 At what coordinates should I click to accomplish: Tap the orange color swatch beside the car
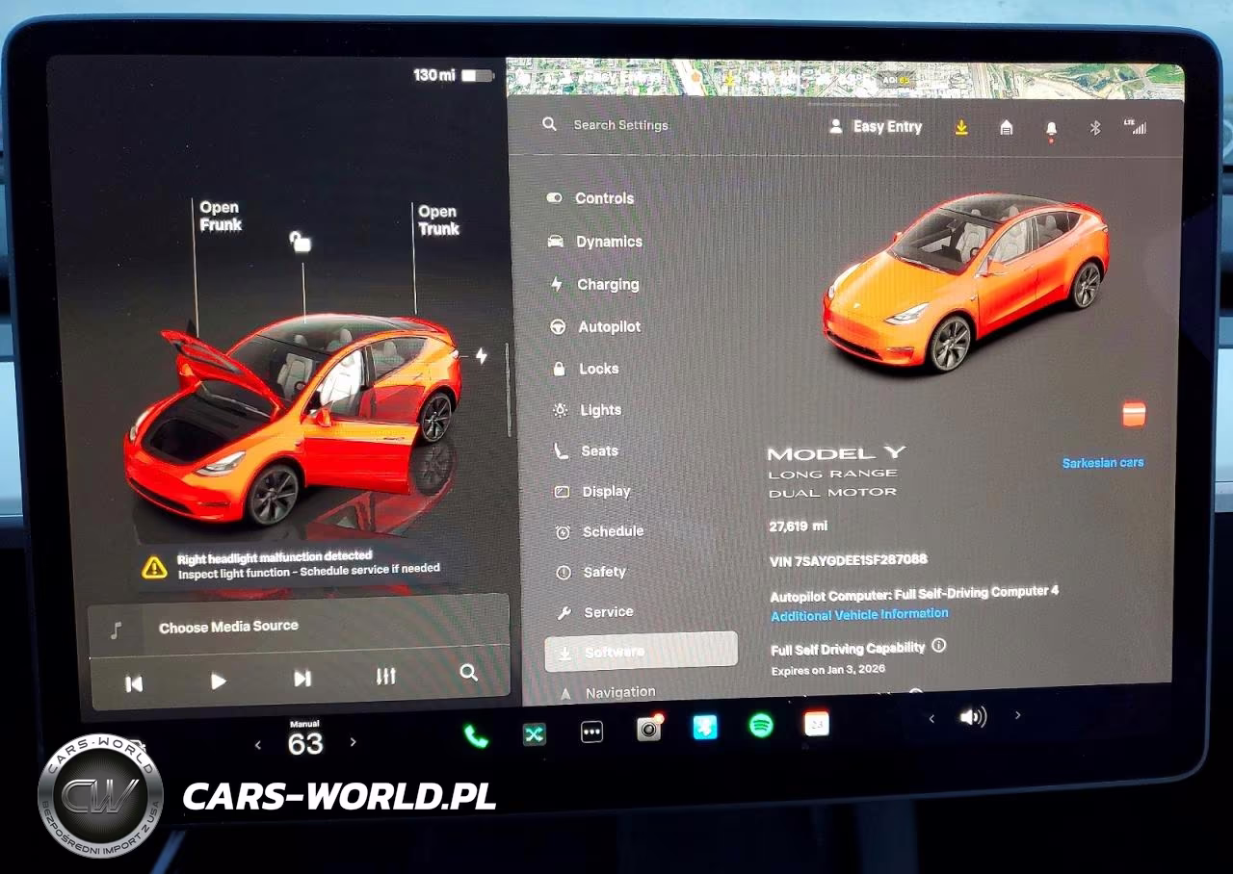[x=1134, y=414]
